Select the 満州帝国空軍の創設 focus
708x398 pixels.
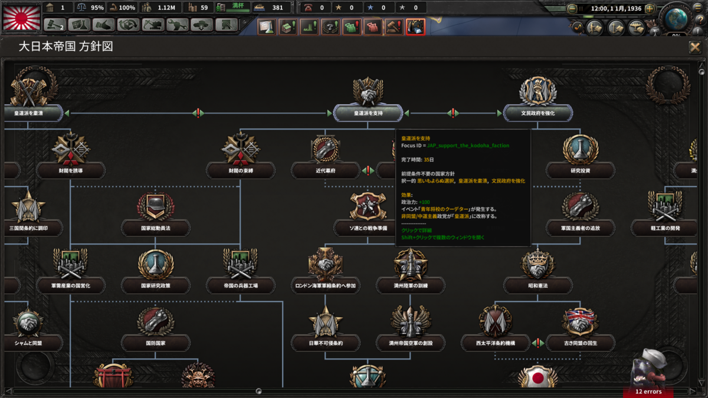pos(411,343)
